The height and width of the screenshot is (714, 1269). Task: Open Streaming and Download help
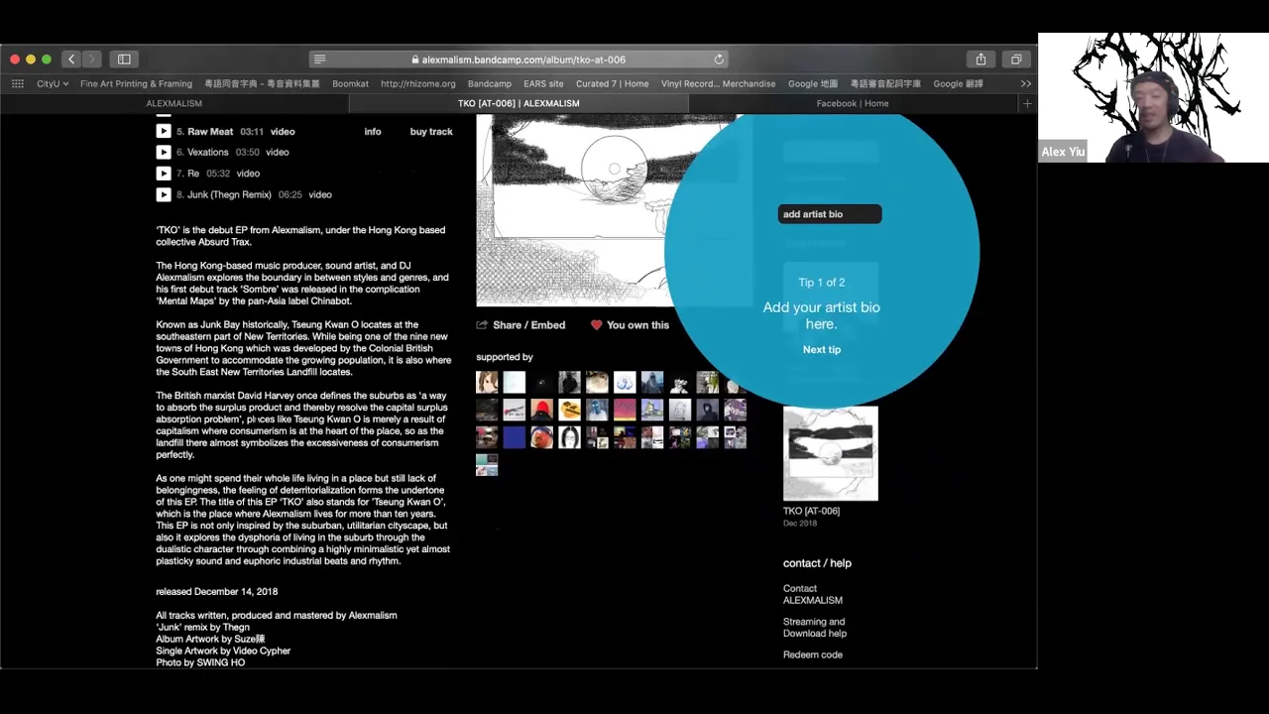point(815,628)
